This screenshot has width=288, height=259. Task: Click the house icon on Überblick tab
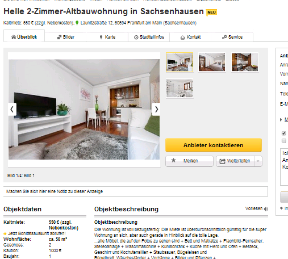tap(14, 37)
